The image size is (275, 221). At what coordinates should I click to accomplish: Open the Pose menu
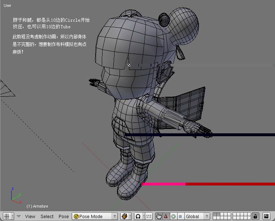point(63,216)
